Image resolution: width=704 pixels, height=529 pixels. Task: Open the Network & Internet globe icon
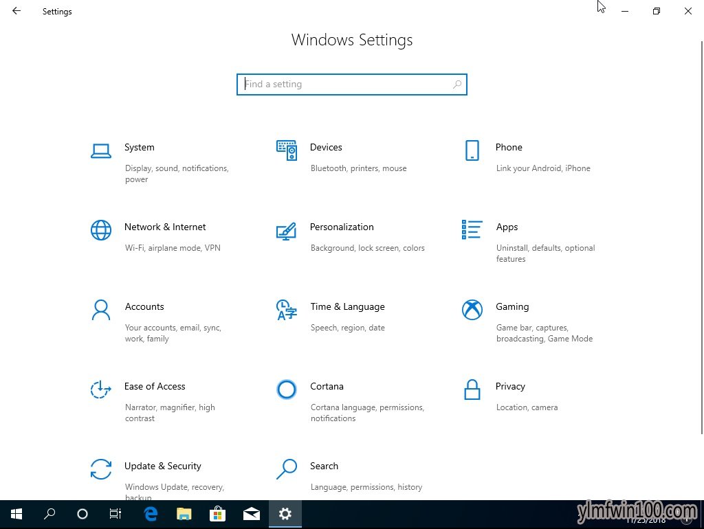(x=100, y=230)
